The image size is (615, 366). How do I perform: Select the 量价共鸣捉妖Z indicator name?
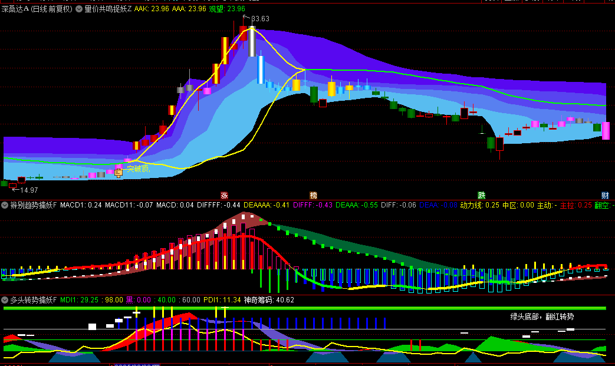pos(108,9)
